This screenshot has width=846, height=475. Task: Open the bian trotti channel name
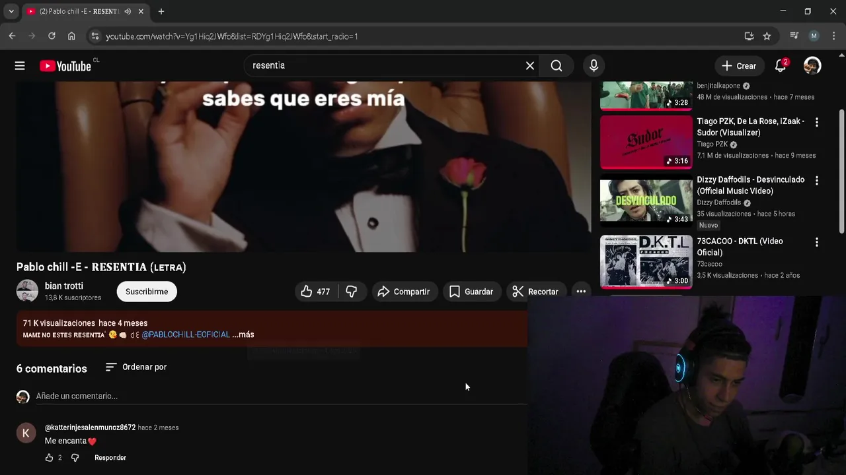(64, 286)
